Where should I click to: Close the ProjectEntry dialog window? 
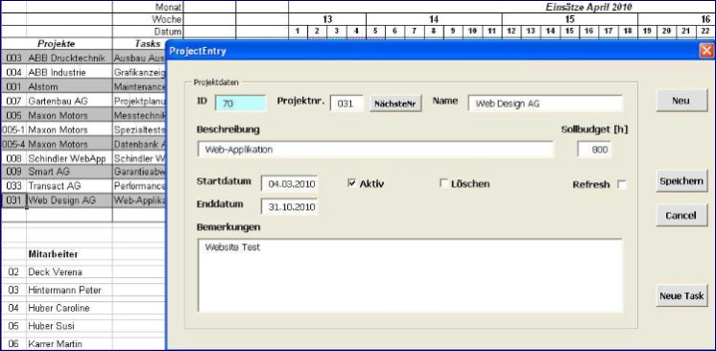tap(706, 51)
